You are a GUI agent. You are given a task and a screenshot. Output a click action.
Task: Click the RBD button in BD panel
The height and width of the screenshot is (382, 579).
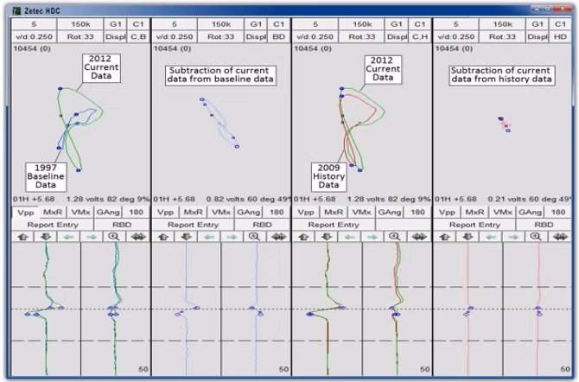263,225
